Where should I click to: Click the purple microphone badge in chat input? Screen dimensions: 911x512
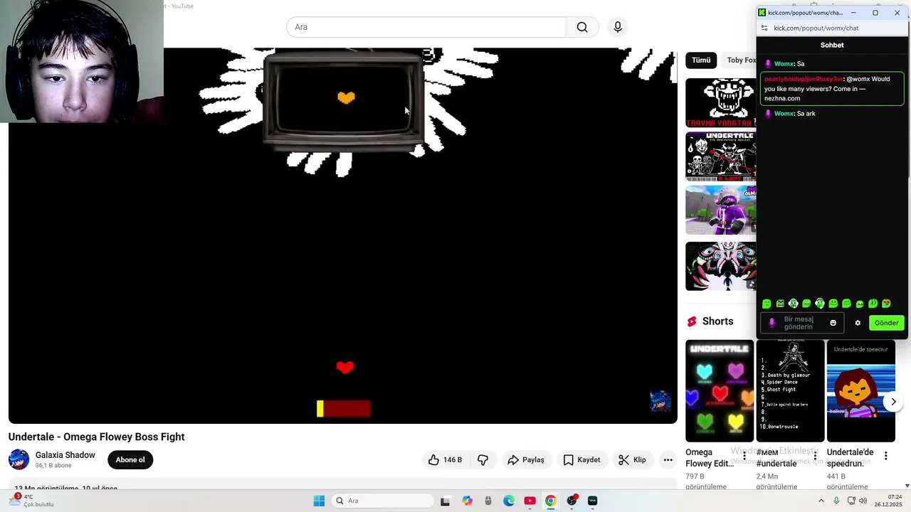tap(772, 323)
